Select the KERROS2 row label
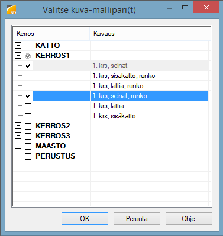This screenshot has height=236, width=223. (x=53, y=126)
